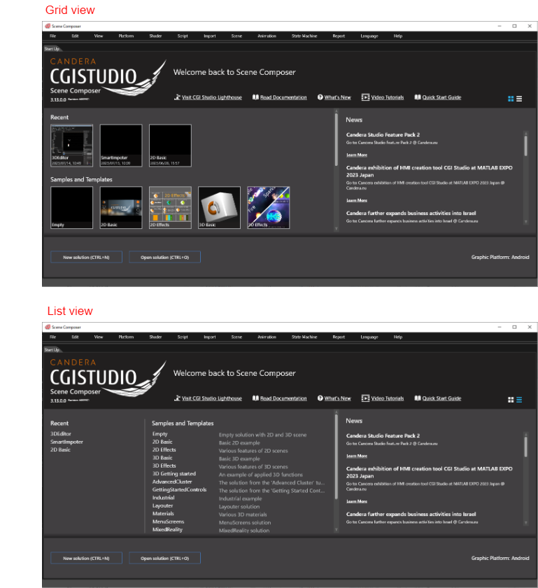538x588 pixels.
Task: Open recent 3DEditor project thumbnail
Action: point(71,146)
